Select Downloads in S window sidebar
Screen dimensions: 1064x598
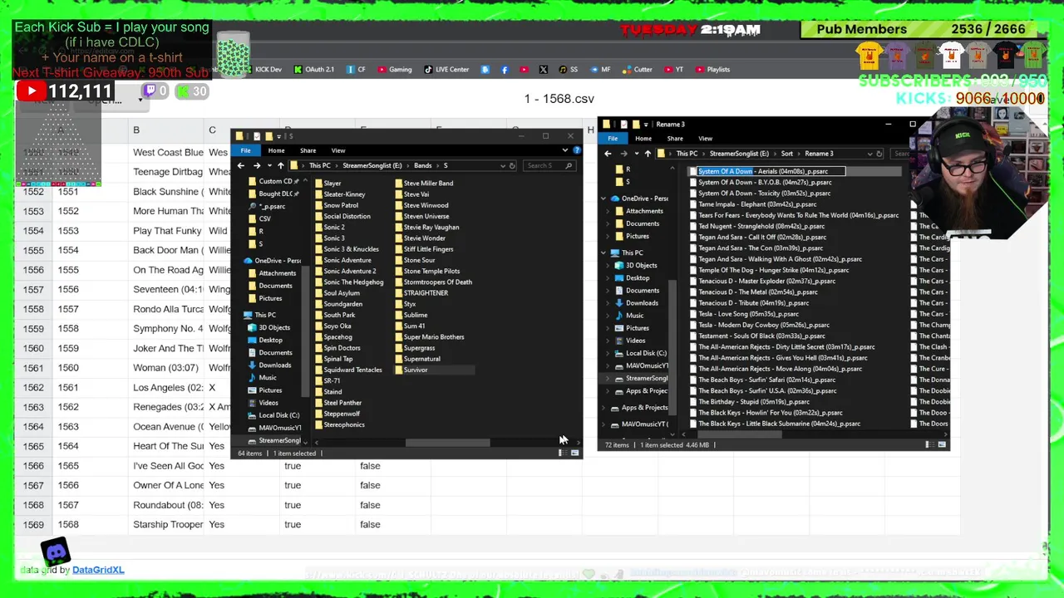pyautogui.click(x=274, y=365)
